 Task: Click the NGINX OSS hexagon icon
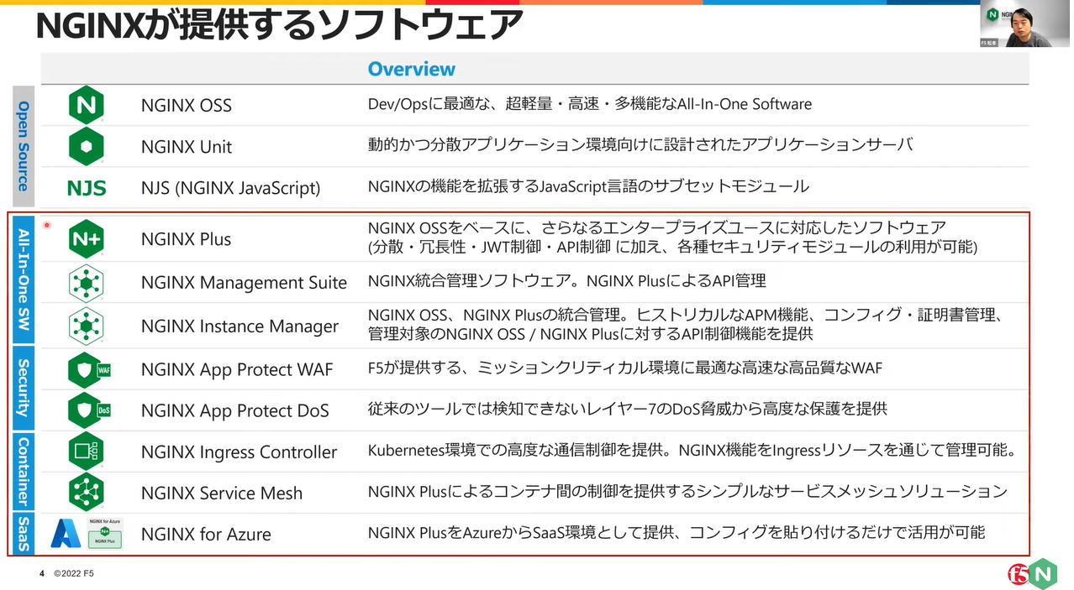[x=86, y=105]
